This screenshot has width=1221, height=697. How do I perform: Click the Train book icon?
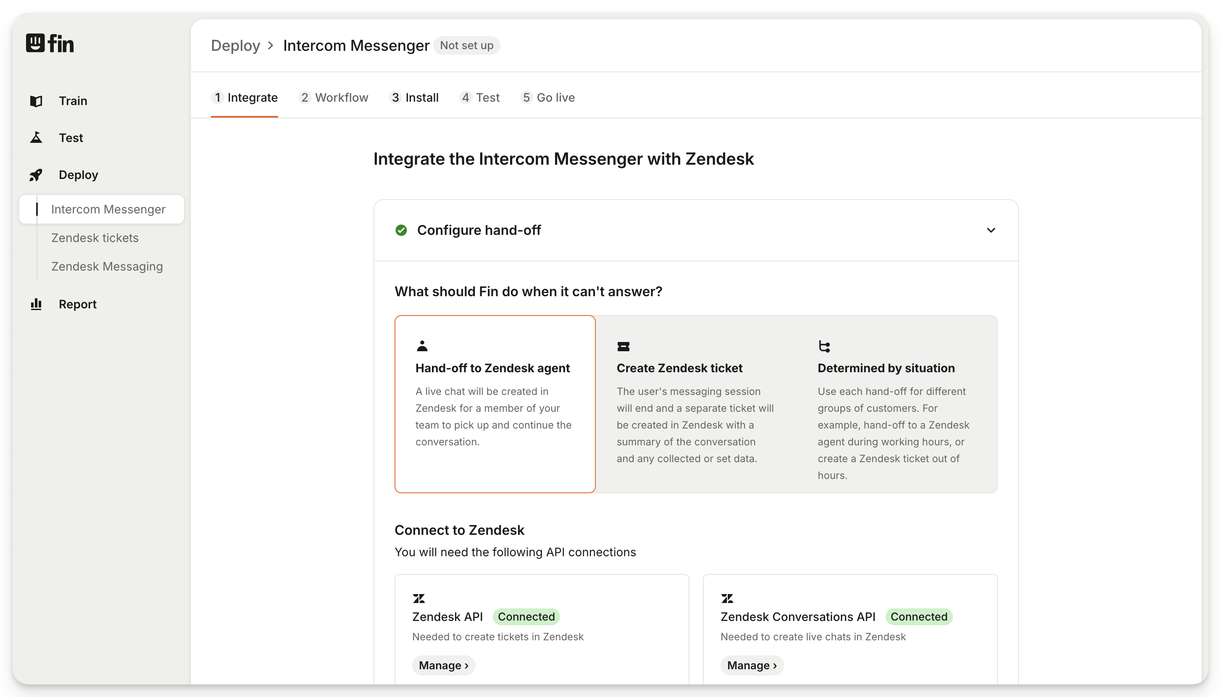click(x=36, y=101)
